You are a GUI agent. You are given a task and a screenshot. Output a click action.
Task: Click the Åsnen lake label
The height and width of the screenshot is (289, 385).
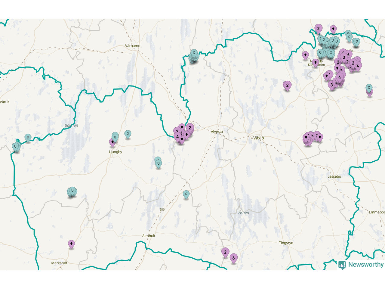pos(244,213)
